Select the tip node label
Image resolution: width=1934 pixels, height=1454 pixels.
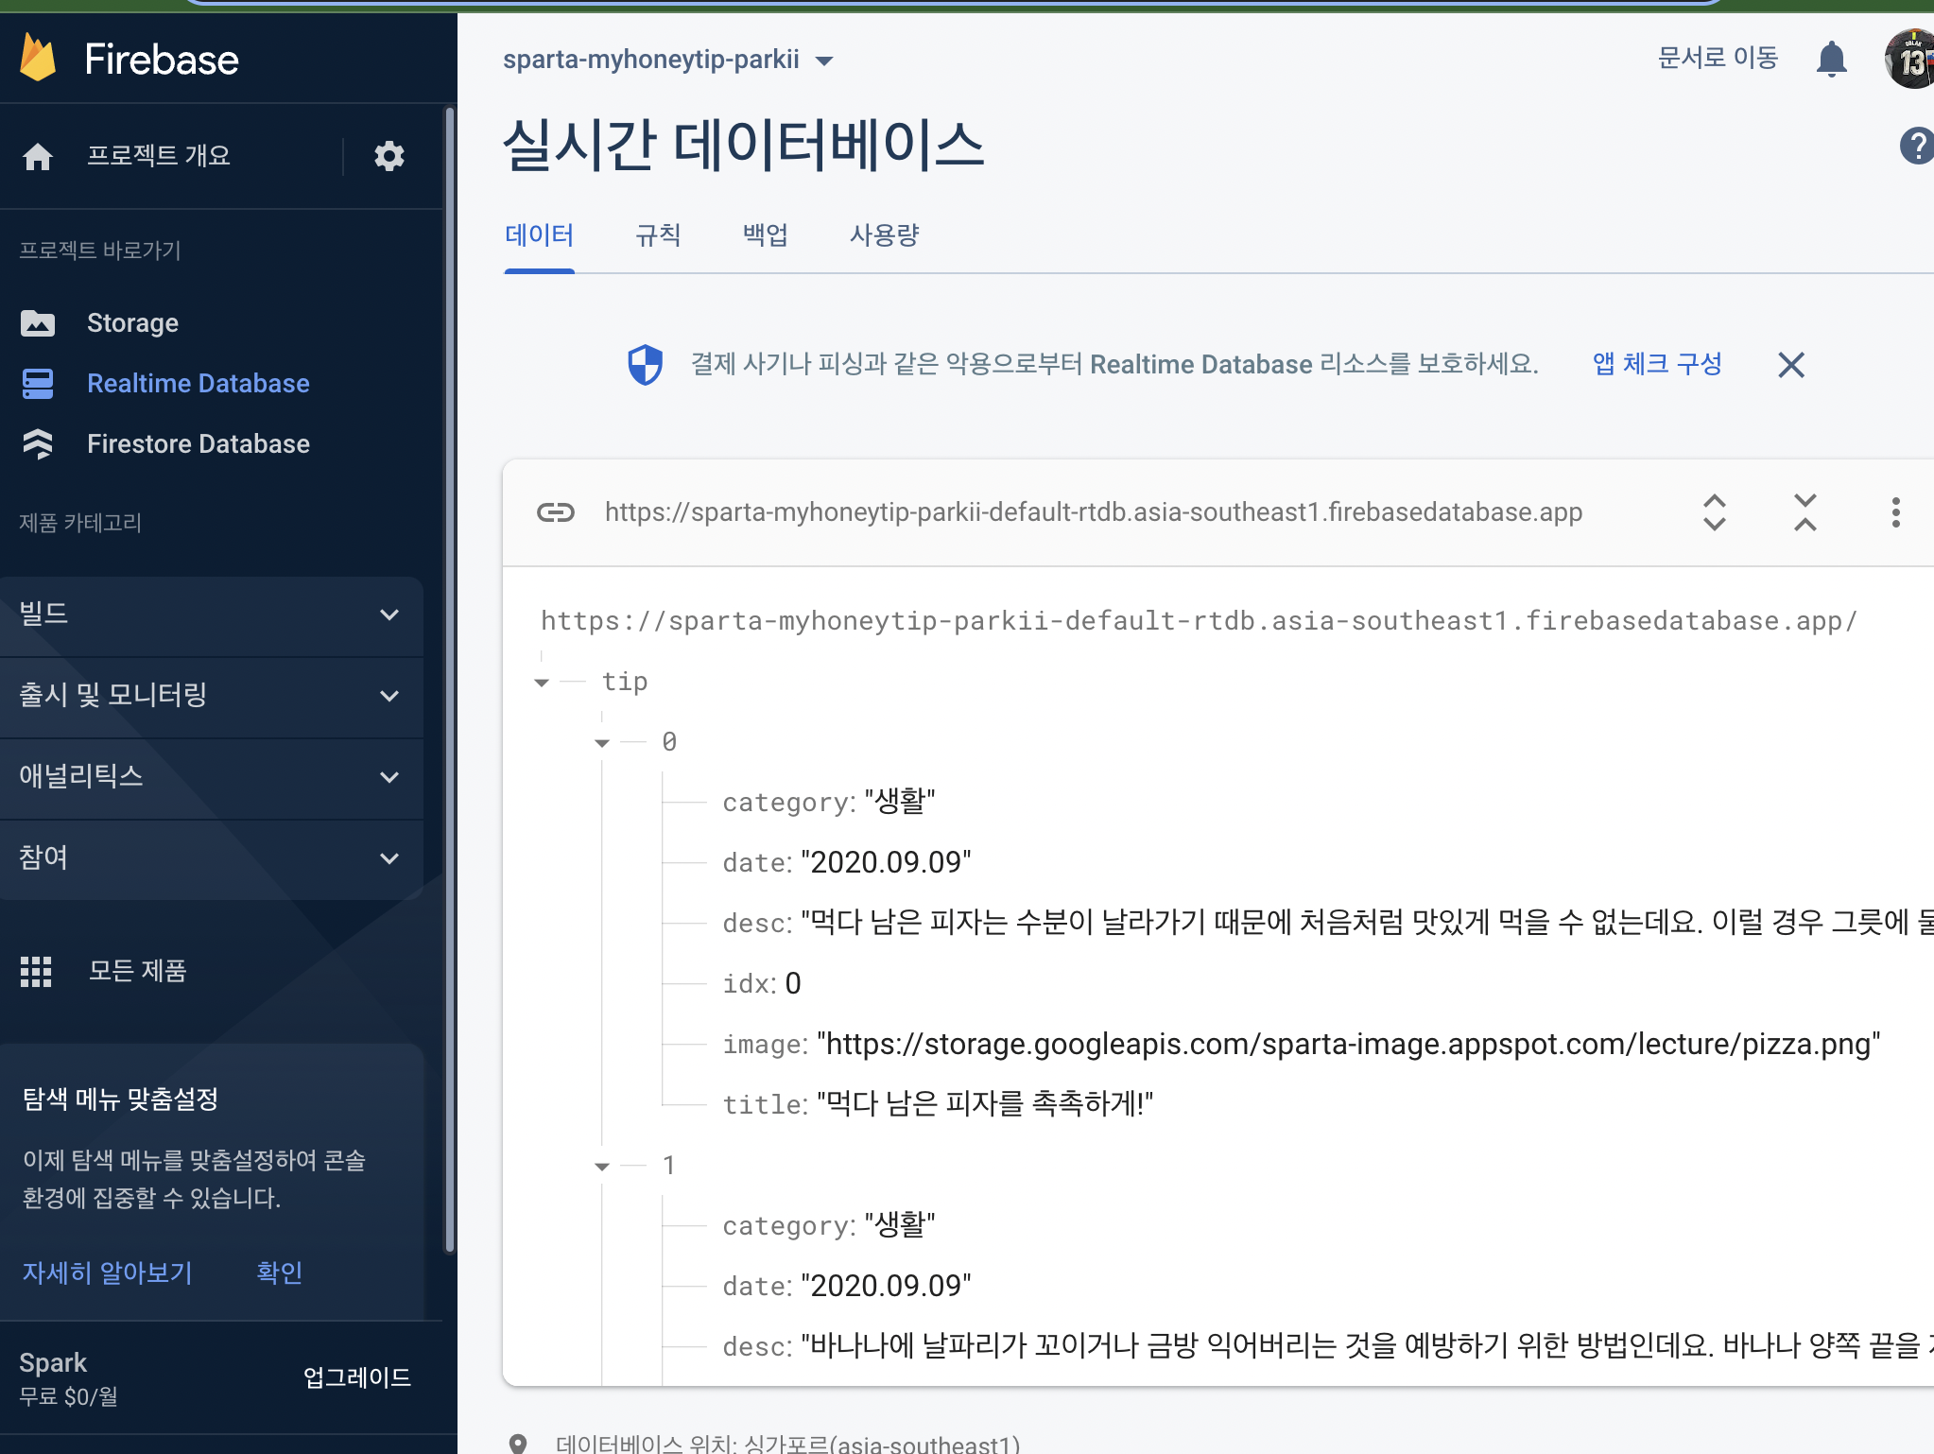click(x=625, y=682)
